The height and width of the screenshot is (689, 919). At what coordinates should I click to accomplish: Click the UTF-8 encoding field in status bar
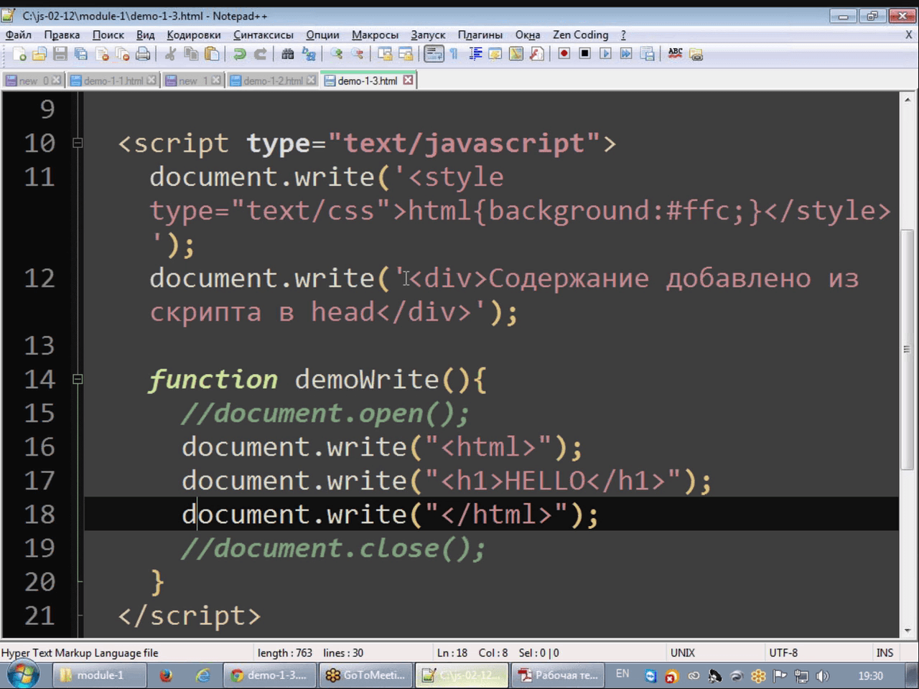783,653
